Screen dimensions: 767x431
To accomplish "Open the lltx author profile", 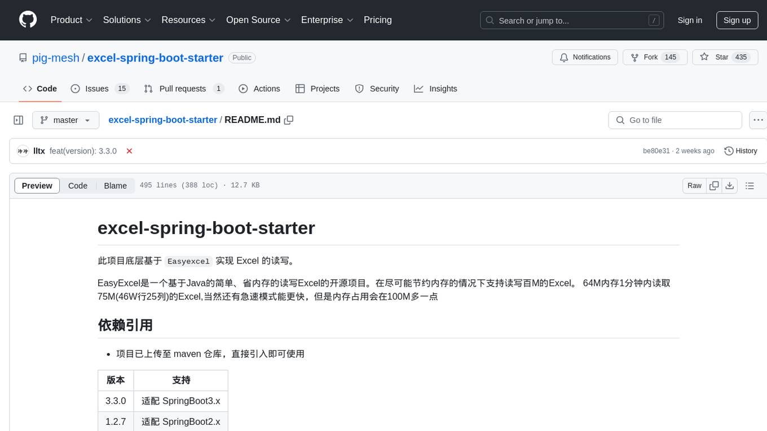I will tap(39, 151).
